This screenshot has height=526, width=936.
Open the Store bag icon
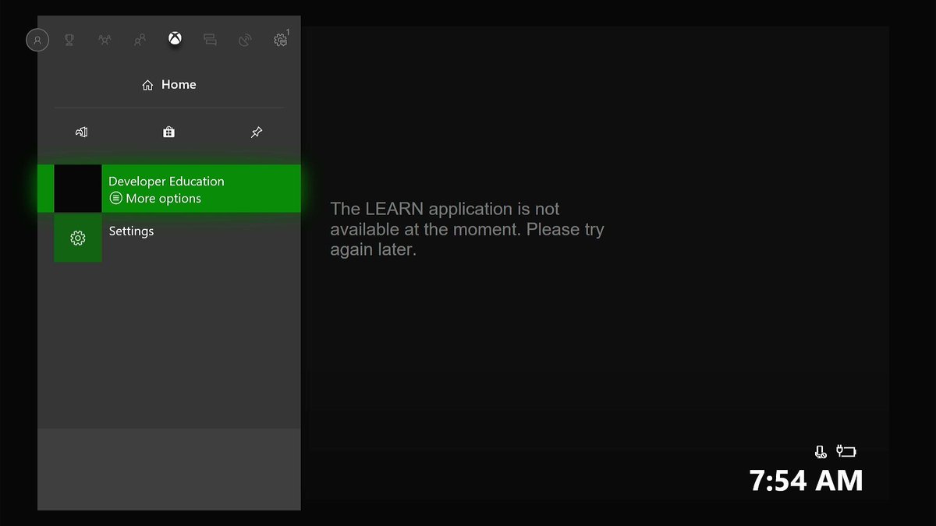(168, 132)
